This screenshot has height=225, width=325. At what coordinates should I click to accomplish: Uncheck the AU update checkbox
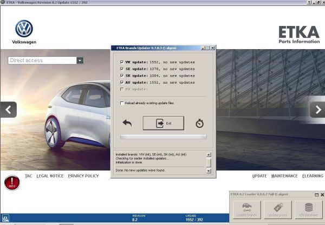click(122, 83)
